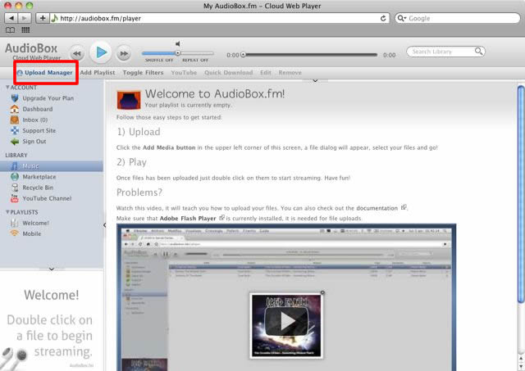Click Edit in the toolbar
Viewport: 525px width, 371px height.
tap(266, 73)
